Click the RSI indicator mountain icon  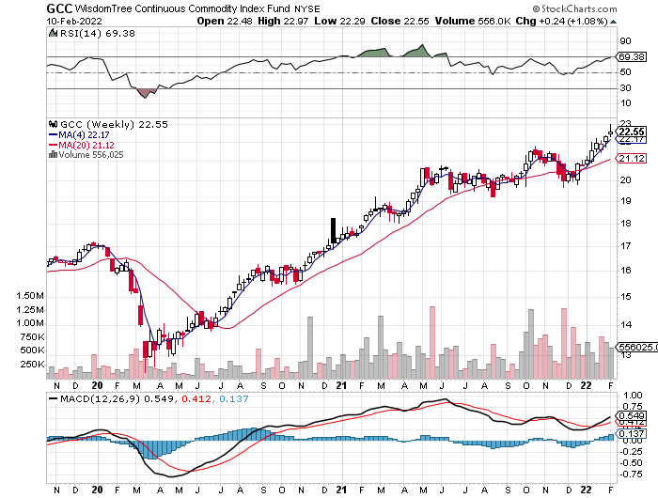point(53,33)
